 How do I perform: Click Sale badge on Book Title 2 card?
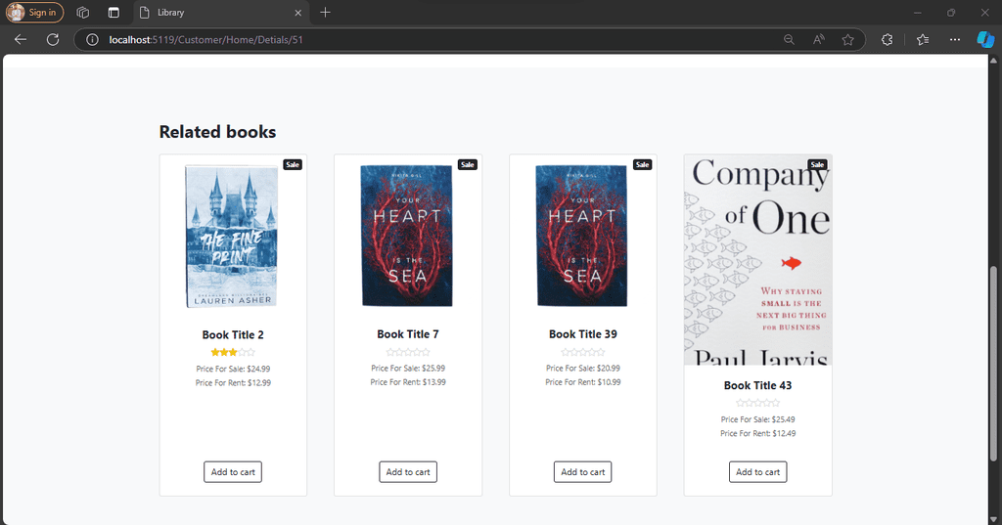293,165
